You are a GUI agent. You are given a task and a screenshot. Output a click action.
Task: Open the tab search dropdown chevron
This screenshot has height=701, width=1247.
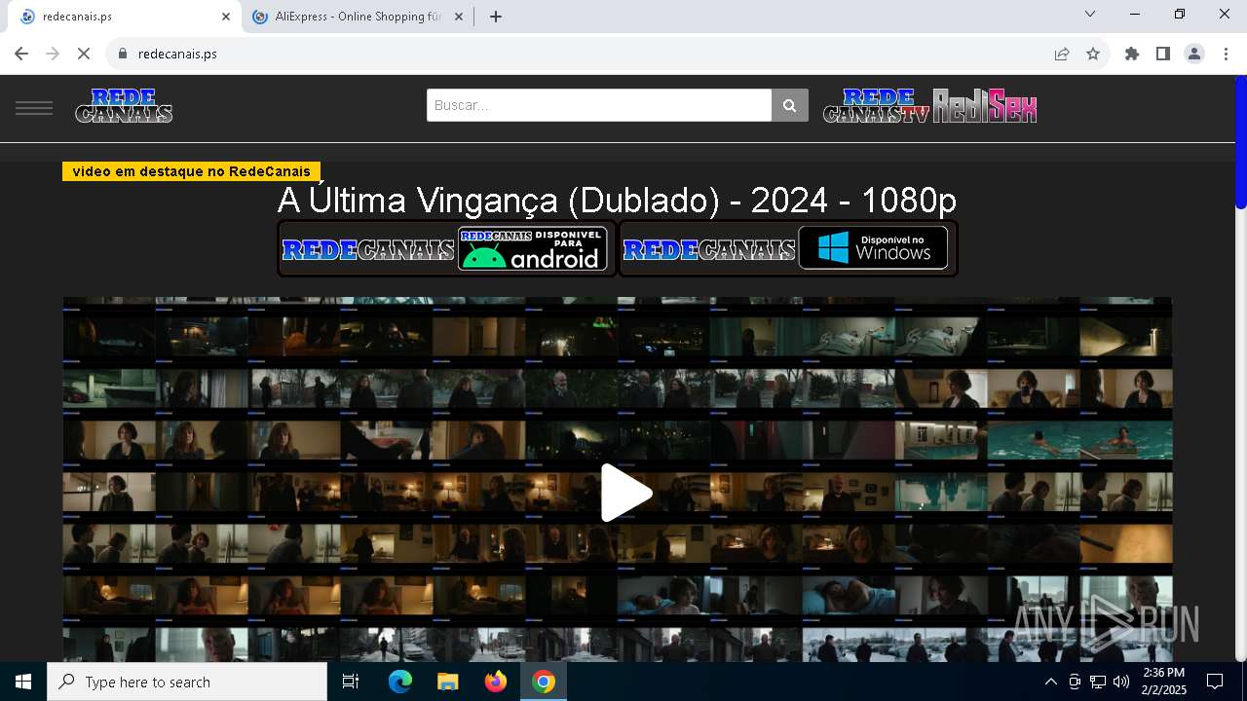[x=1090, y=14]
